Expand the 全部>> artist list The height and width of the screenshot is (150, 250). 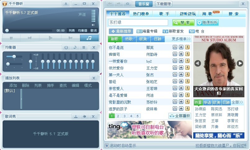click(237, 102)
